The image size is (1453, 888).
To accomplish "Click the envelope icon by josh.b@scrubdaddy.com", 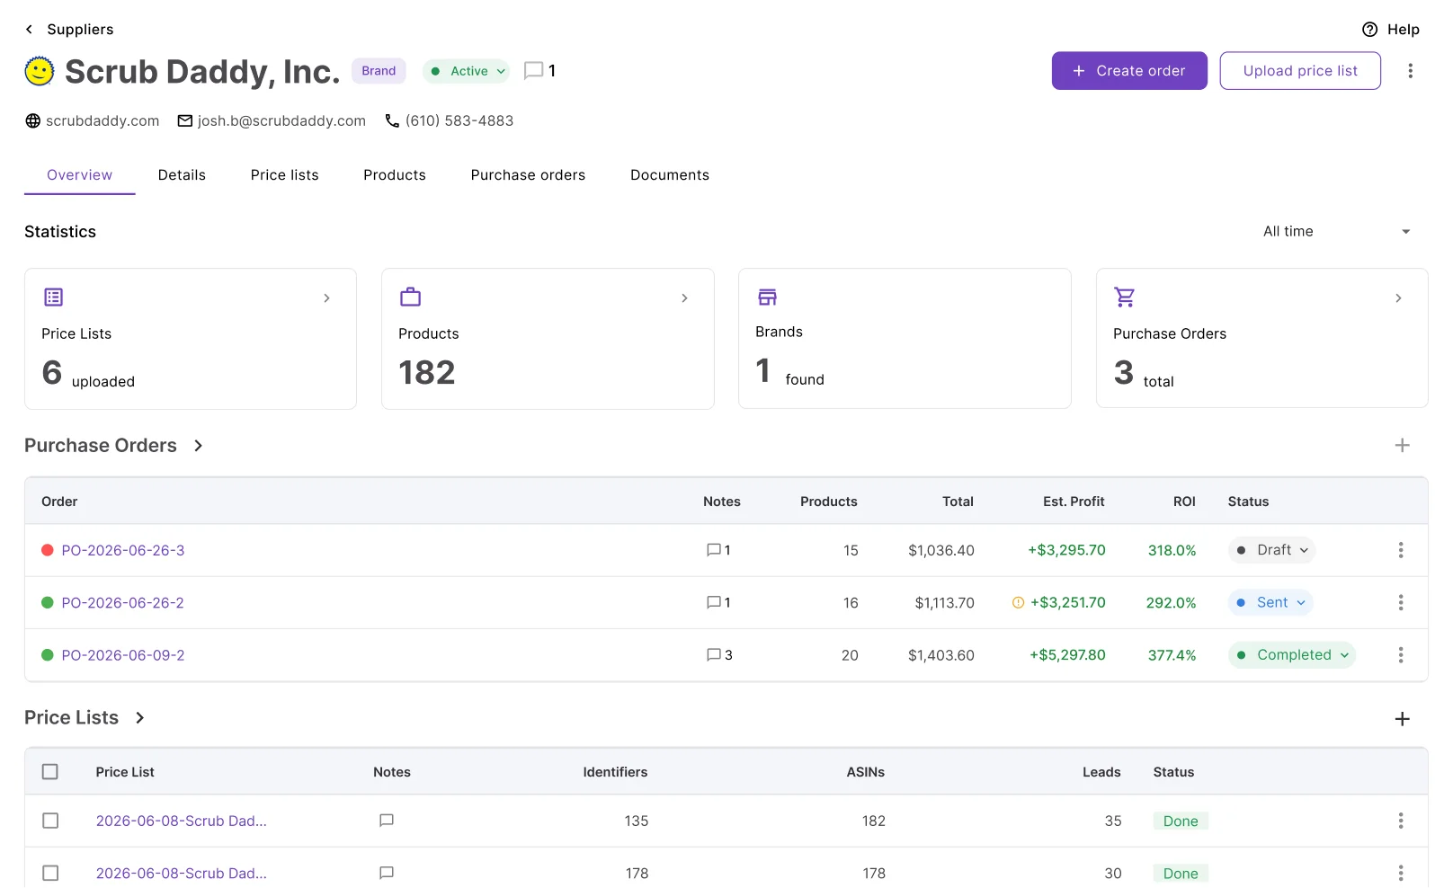I will 185,120.
